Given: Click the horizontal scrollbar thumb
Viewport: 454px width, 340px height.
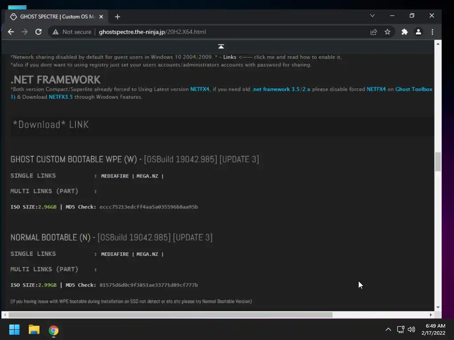Looking at the screenshot, I should point(171,315).
